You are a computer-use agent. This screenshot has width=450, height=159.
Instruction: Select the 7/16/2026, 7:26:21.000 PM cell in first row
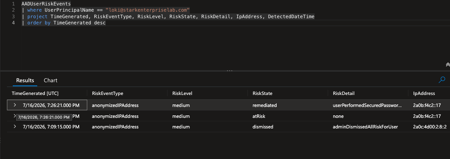51,105
